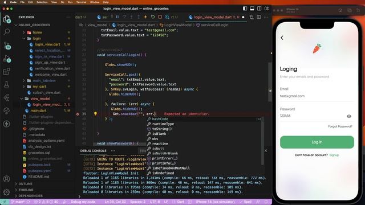365x205 pixels.
Task: Open the Run menu
Action: 70,2
